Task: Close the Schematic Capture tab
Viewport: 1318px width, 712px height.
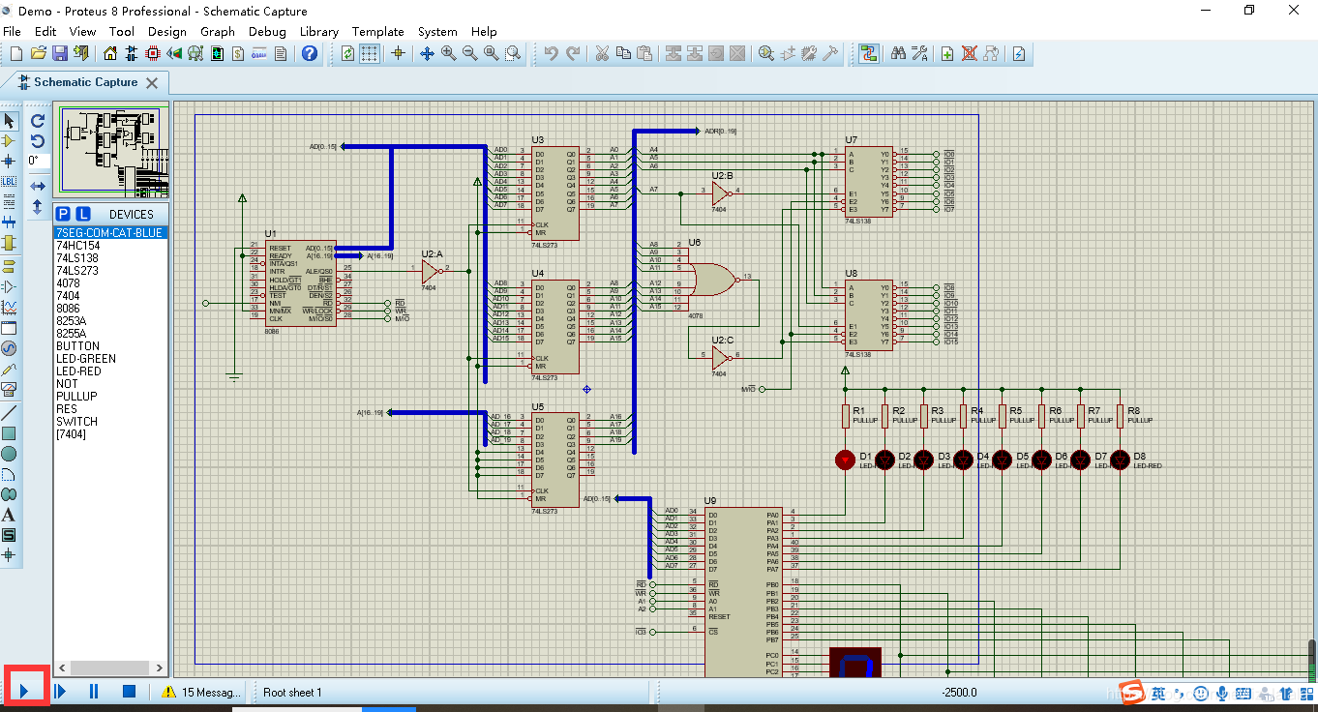Action: tap(152, 83)
